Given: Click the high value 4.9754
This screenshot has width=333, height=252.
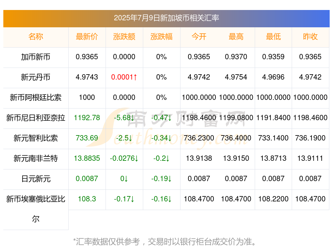Looking at the screenshot, I should point(236,77).
